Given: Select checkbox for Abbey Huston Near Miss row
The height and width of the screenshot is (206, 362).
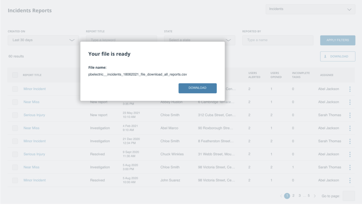Looking at the screenshot, I should (15, 102).
